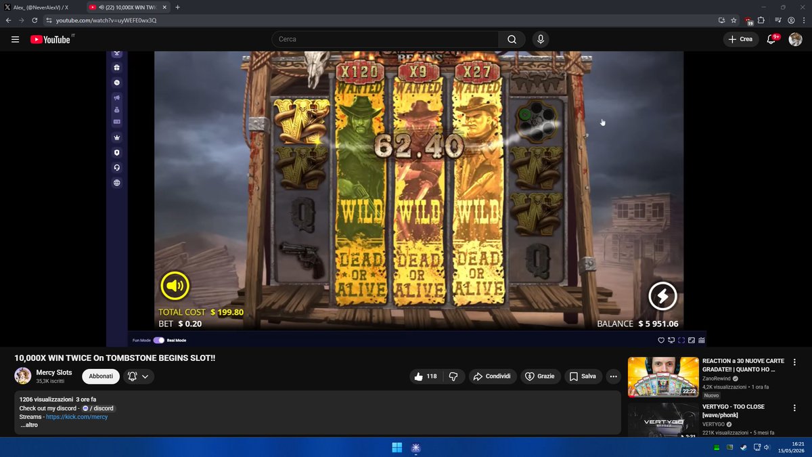Screen dimensions: 812x457
Task: Click the gift icon in casino sidebar
Action: [116, 67]
